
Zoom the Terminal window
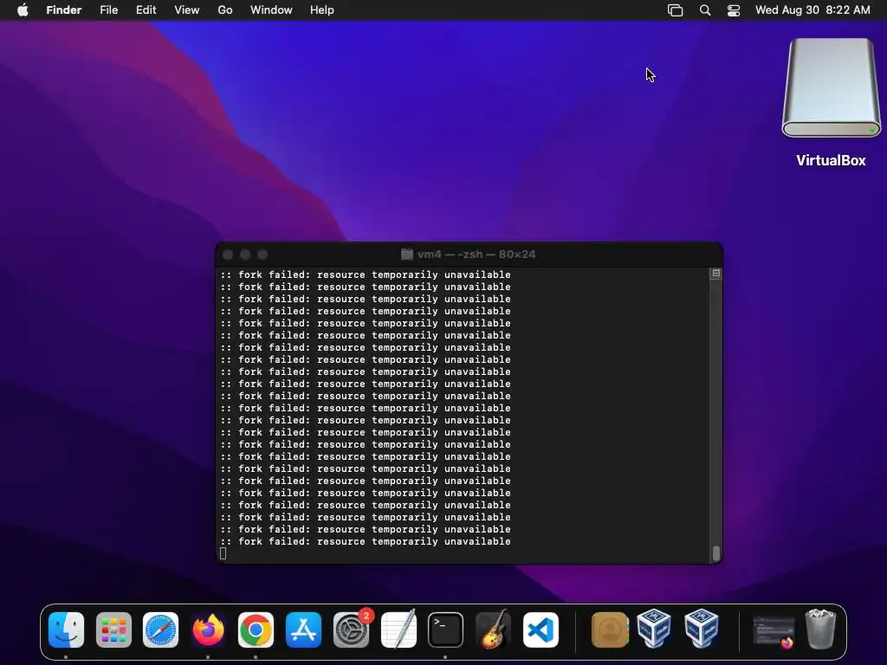pyautogui.click(x=262, y=255)
